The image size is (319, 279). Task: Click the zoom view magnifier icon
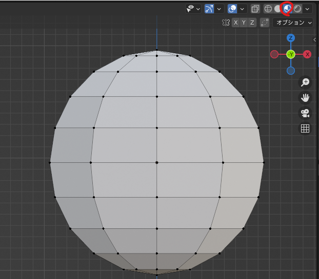tap(305, 82)
